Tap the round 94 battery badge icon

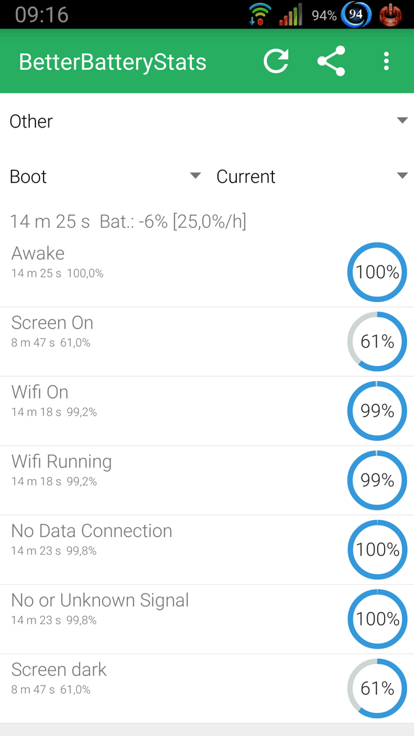[x=356, y=14]
